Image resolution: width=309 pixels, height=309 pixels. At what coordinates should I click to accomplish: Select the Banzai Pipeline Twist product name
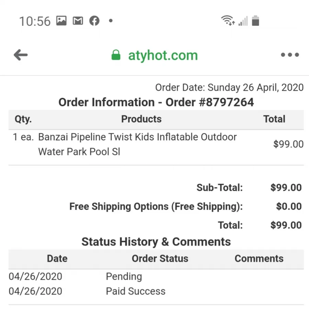click(137, 144)
